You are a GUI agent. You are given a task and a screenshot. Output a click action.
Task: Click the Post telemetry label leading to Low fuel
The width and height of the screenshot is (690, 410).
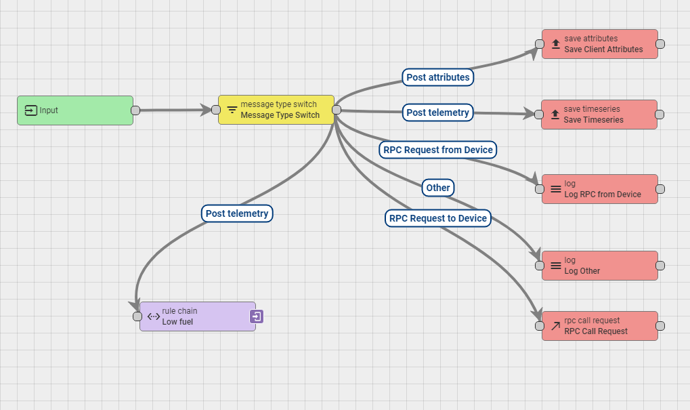coord(237,213)
